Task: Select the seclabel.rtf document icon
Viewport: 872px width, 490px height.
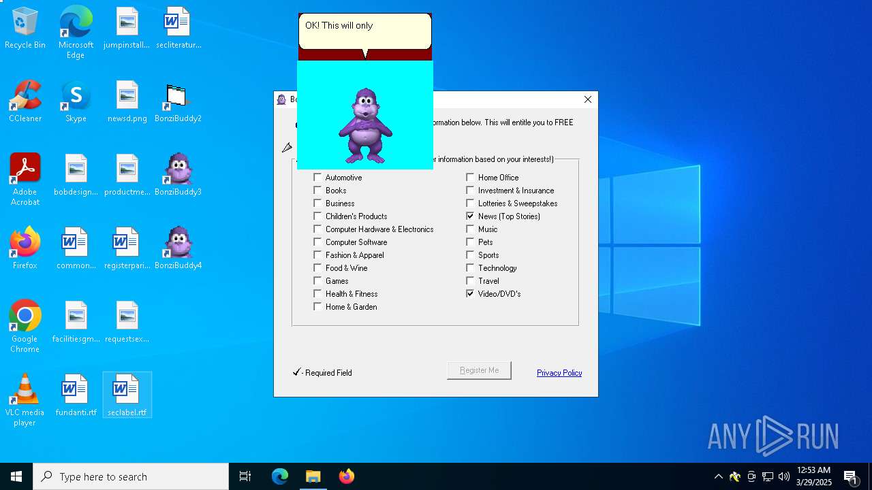Action: point(127,396)
